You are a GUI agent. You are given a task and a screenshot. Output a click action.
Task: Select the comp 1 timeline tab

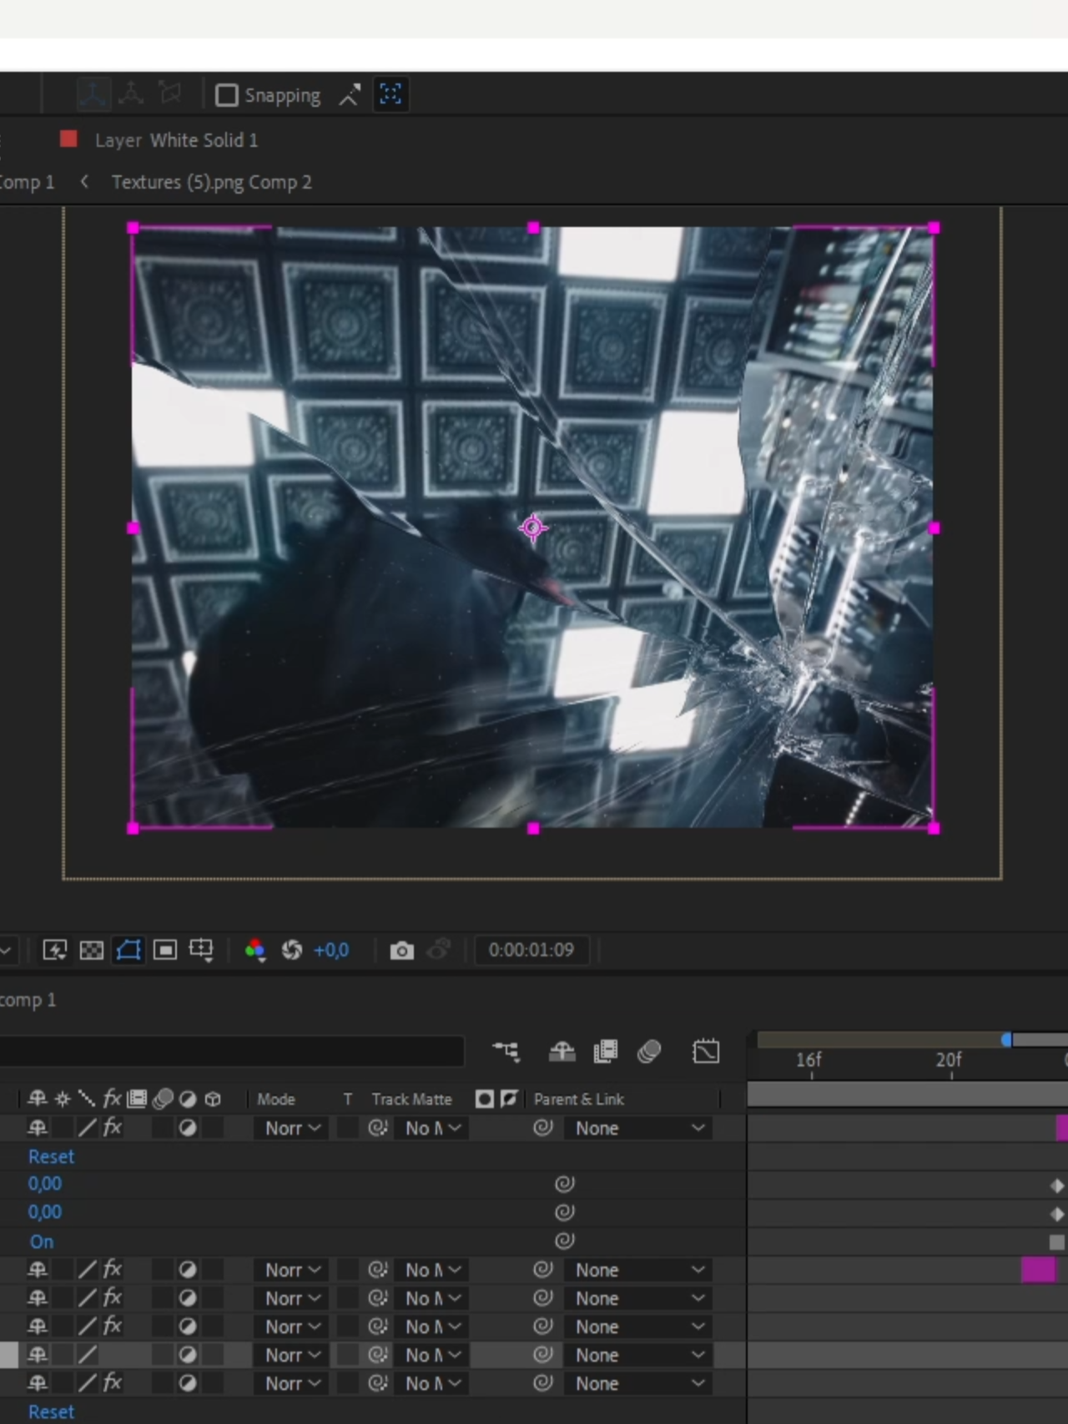[28, 1000]
